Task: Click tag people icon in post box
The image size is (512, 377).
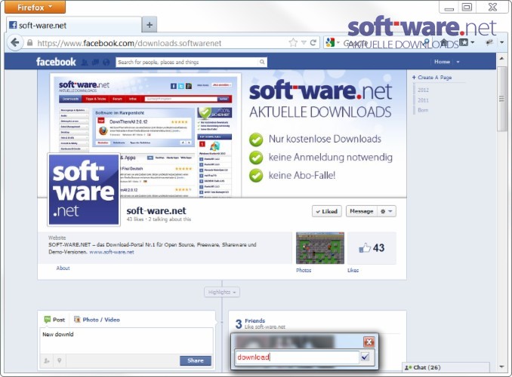Action: pyautogui.click(x=47, y=360)
